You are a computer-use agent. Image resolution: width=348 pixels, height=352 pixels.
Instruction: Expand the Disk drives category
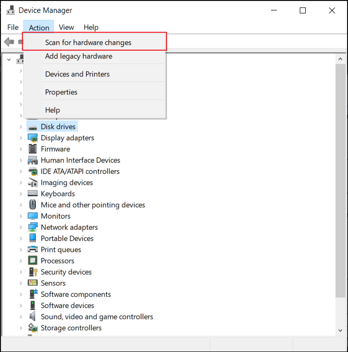coord(21,127)
